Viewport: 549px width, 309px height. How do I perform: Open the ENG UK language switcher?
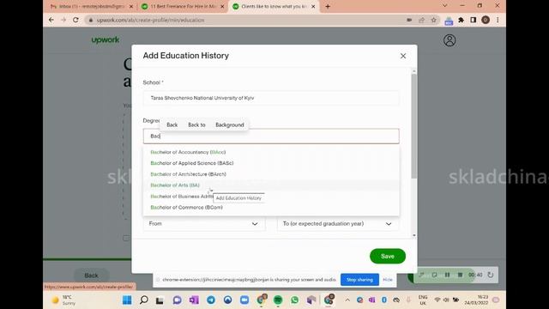click(423, 300)
